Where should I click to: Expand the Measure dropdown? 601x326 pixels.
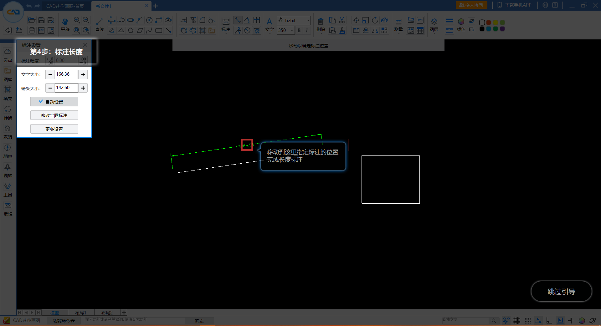point(398,33)
